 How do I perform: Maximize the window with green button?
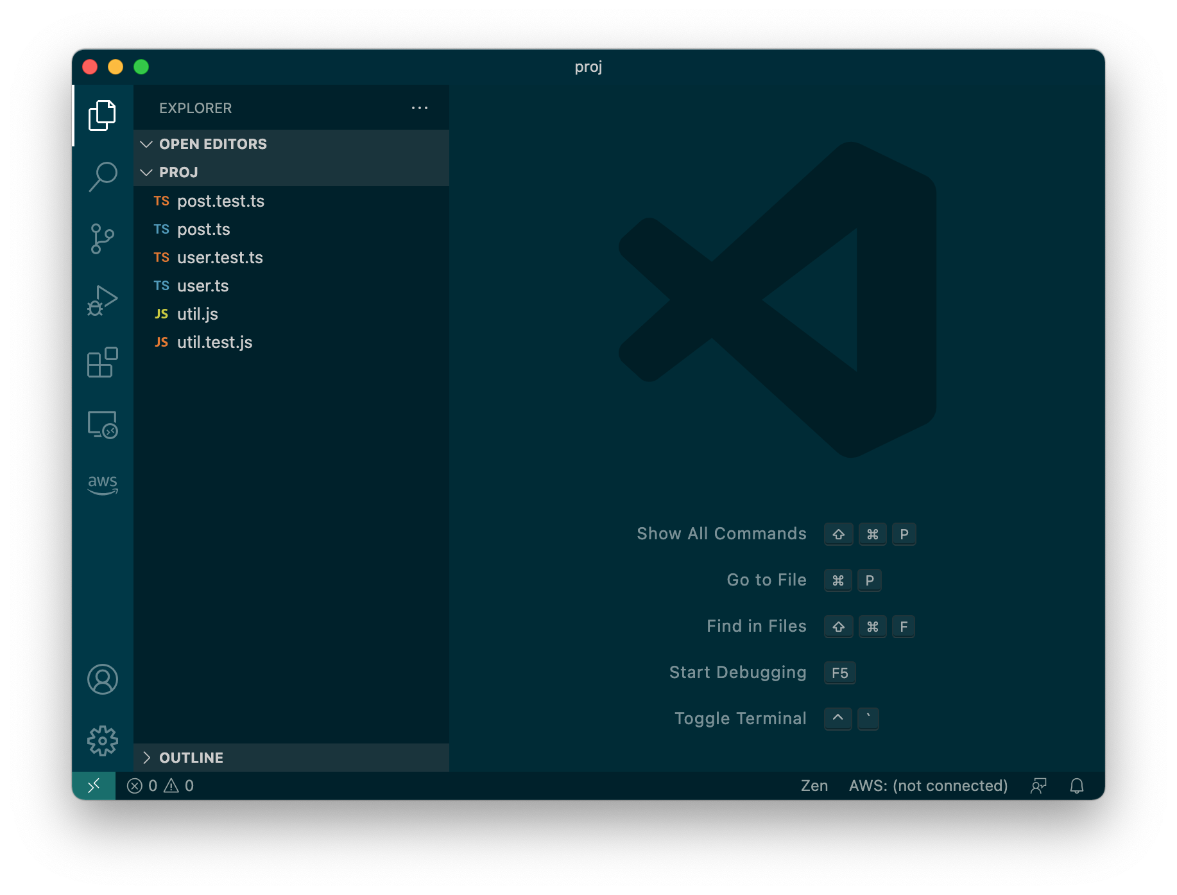[x=141, y=67]
